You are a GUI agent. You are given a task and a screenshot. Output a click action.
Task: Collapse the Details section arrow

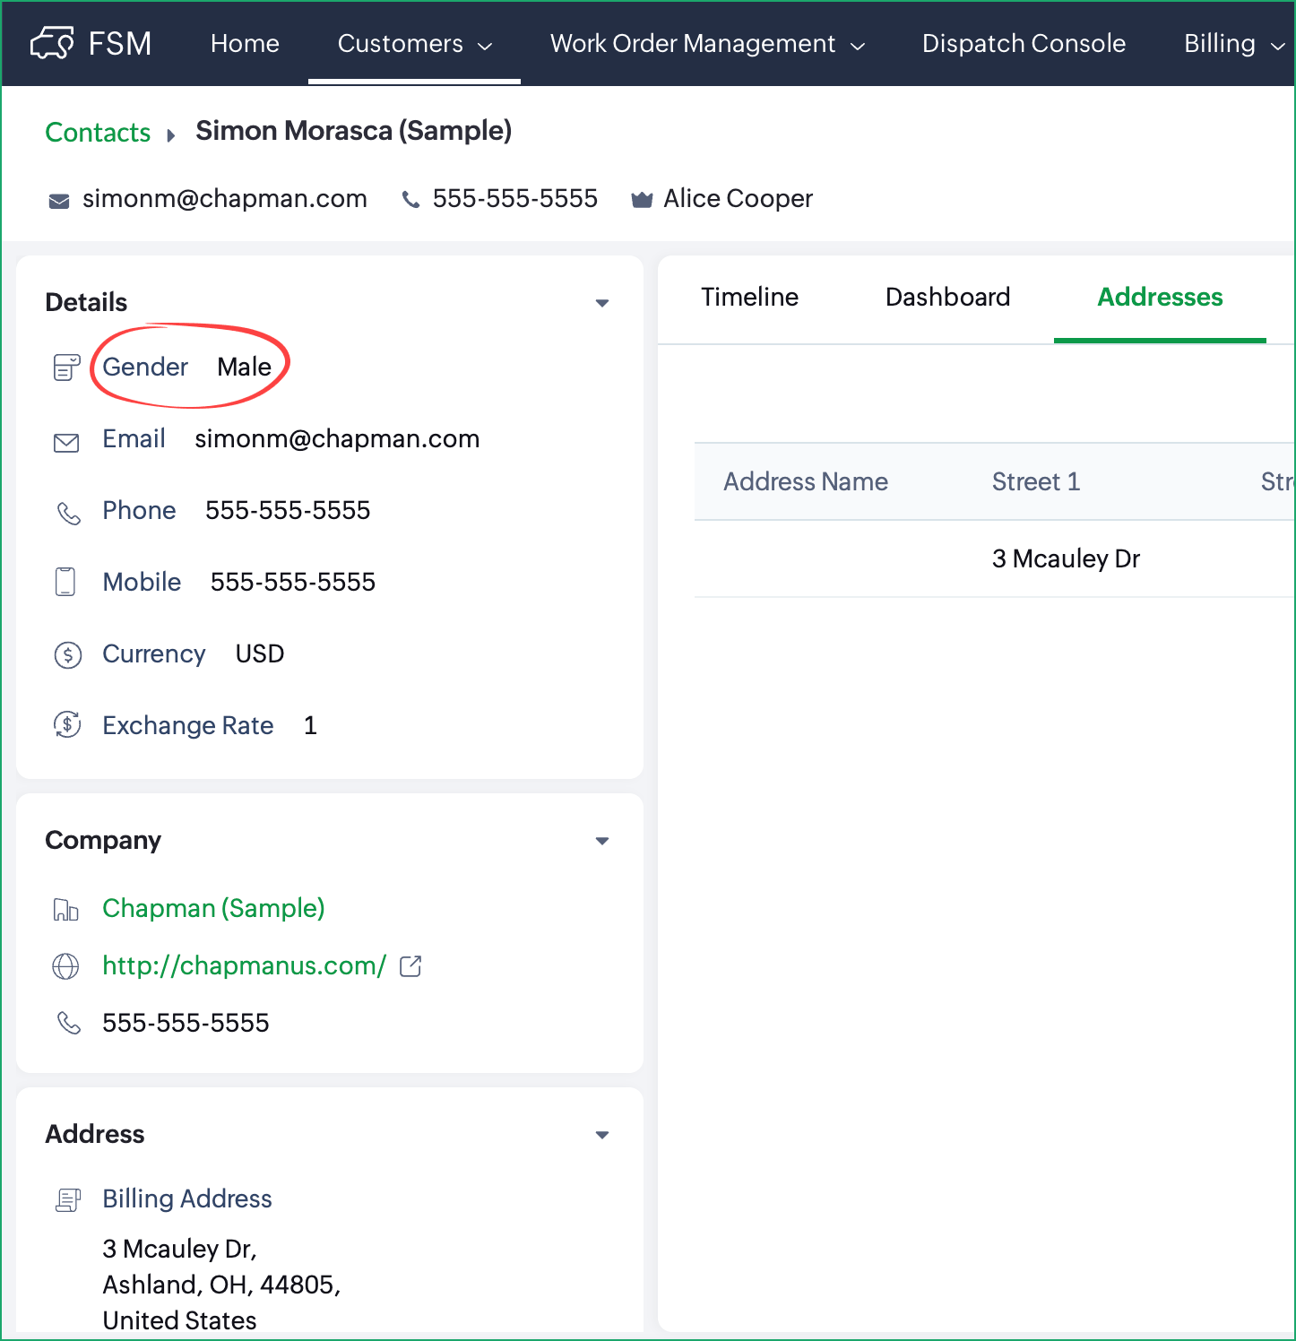(x=602, y=303)
